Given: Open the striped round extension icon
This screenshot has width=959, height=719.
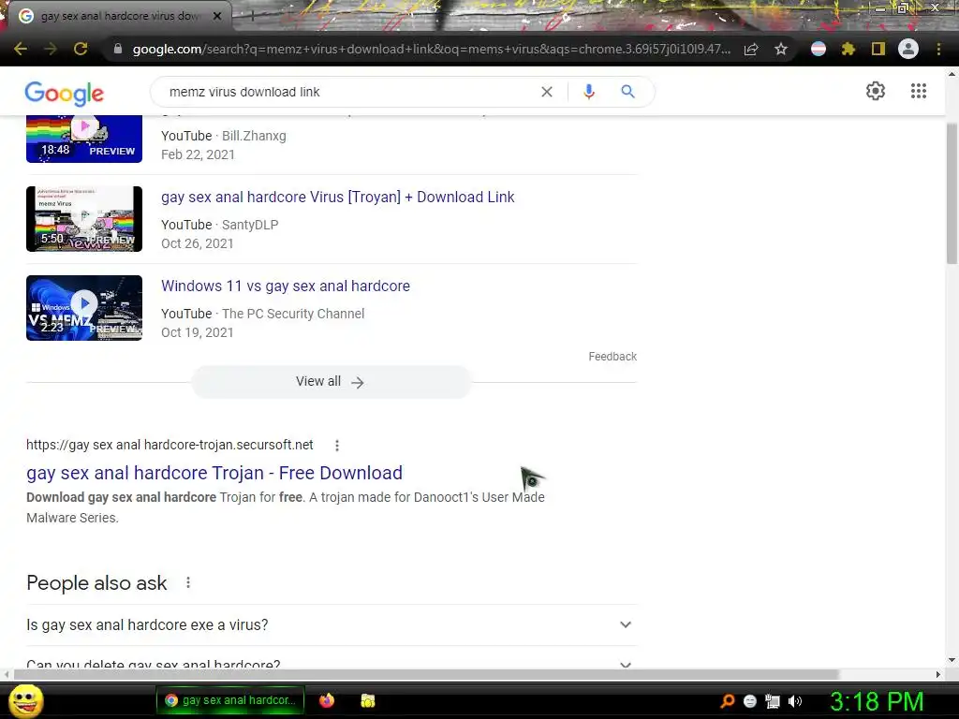Looking at the screenshot, I should (x=819, y=49).
